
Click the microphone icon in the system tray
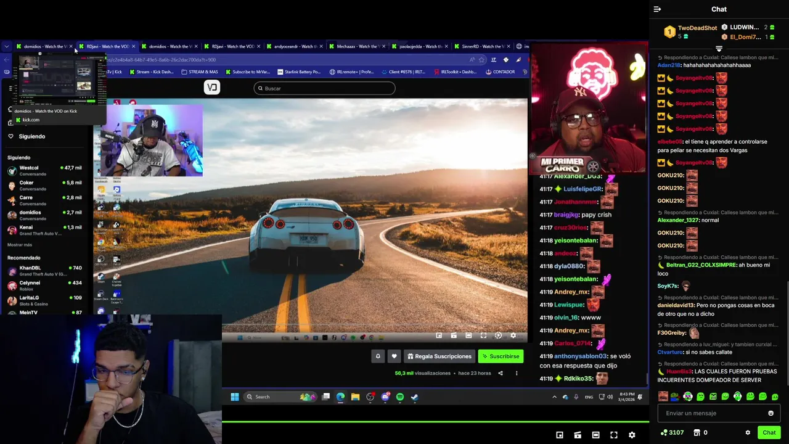click(x=576, y=397)
